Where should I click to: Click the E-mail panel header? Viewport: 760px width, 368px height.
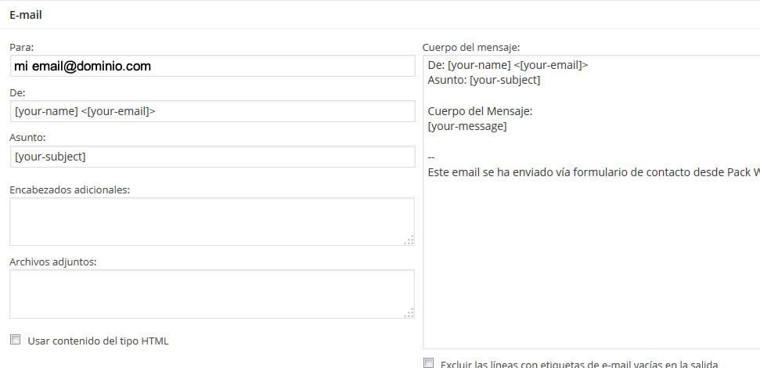click(x=26, y=15)
